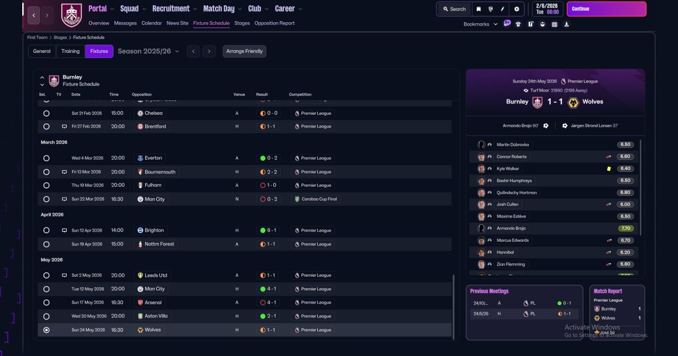Click the Arsenal club badge icon

pos(140,303)
